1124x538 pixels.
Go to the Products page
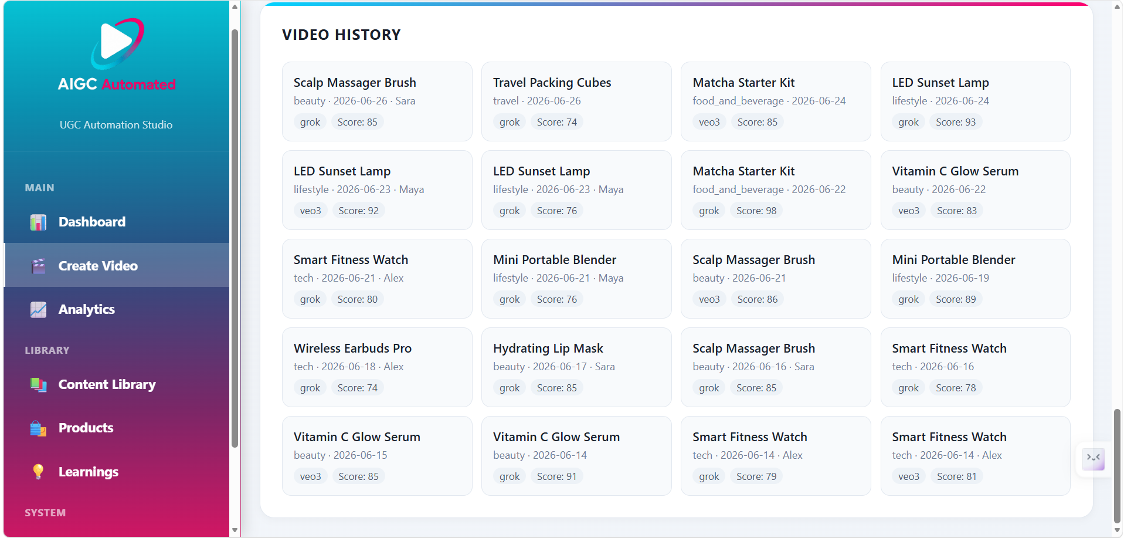point(116,428)
